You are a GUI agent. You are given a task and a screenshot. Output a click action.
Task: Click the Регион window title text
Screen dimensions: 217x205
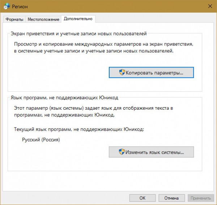point(20,6)
